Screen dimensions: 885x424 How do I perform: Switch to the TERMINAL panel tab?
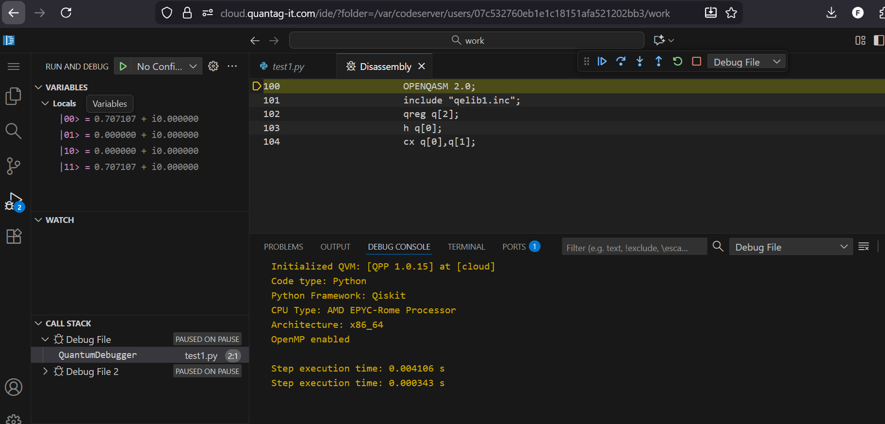click(x=466, y=247)
